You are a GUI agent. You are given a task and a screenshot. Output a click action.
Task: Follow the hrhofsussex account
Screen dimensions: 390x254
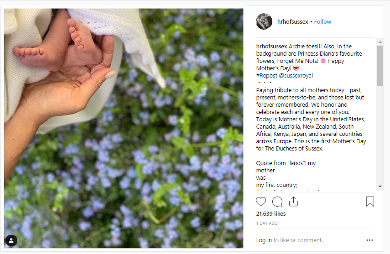pyautogui.click(x=322, y=21)
